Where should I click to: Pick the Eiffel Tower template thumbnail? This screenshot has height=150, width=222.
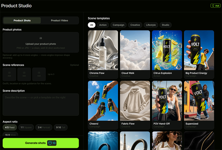[x=135, y=141]
